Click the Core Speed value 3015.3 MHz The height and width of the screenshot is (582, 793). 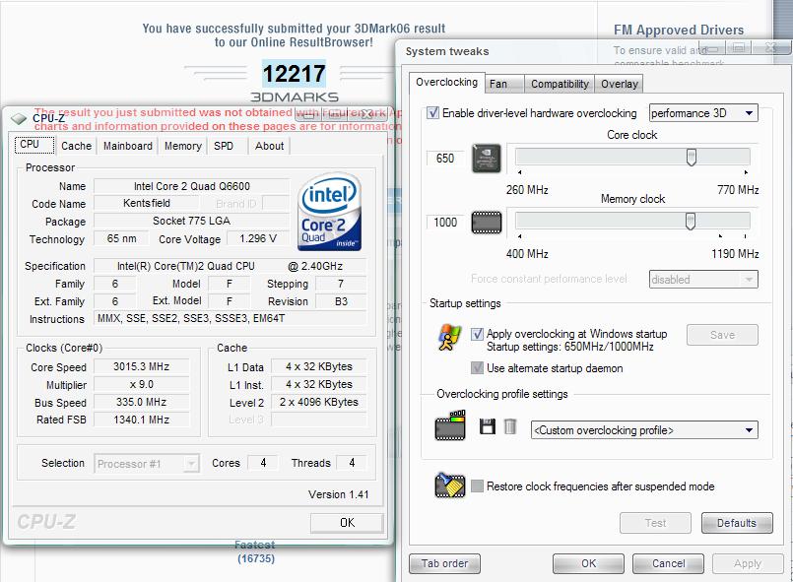click(x=142, y=366)
